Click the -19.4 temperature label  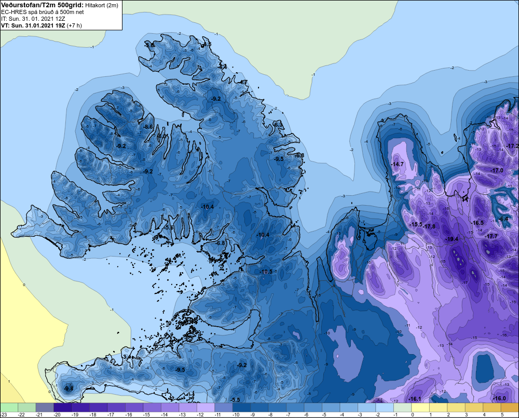pyautogui.click(x=452, y=239)
